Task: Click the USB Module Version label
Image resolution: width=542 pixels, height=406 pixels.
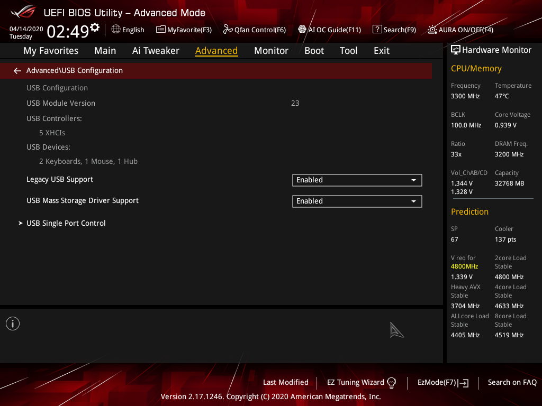Action: 61,103
